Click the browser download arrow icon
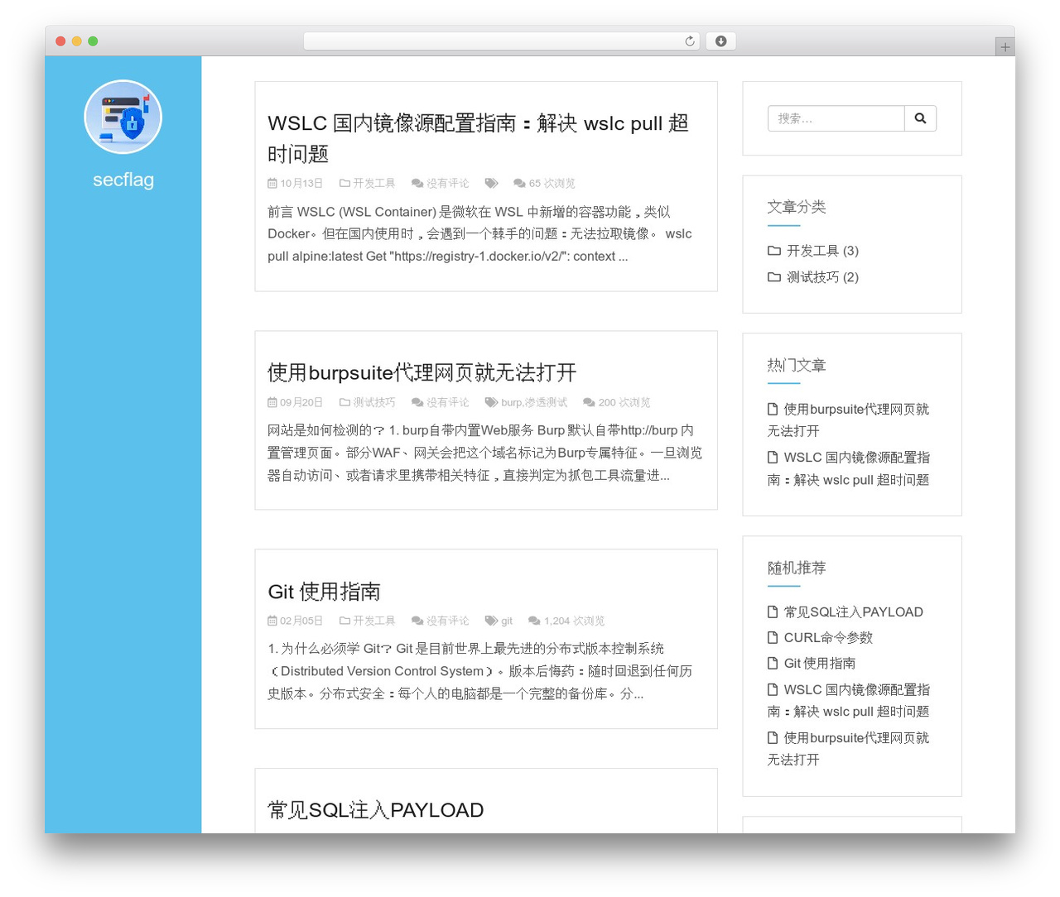The image size is (1060, 897). pyautogui.click(x=720, y=41)
